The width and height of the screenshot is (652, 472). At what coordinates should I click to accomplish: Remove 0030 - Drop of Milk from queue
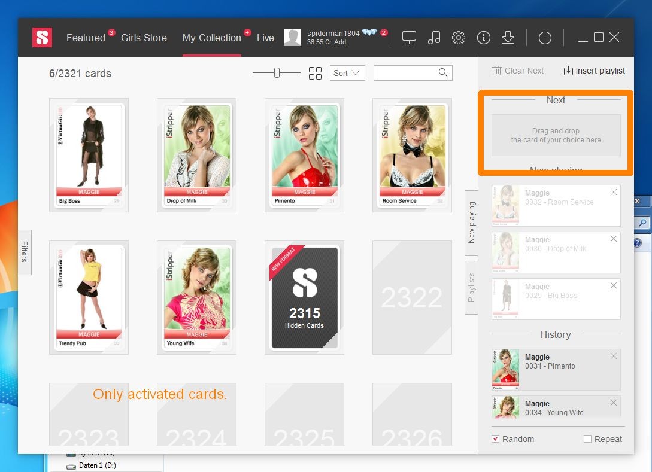point(613,239)
